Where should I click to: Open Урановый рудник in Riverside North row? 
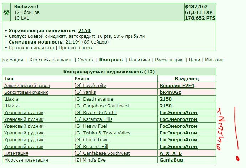point(24,113)
